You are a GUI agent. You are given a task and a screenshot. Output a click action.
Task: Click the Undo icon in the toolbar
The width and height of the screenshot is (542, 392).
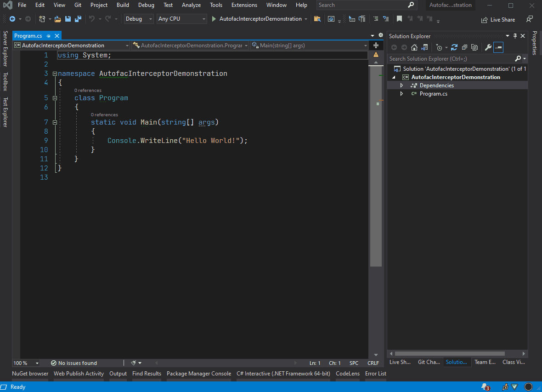click(92, 19)
